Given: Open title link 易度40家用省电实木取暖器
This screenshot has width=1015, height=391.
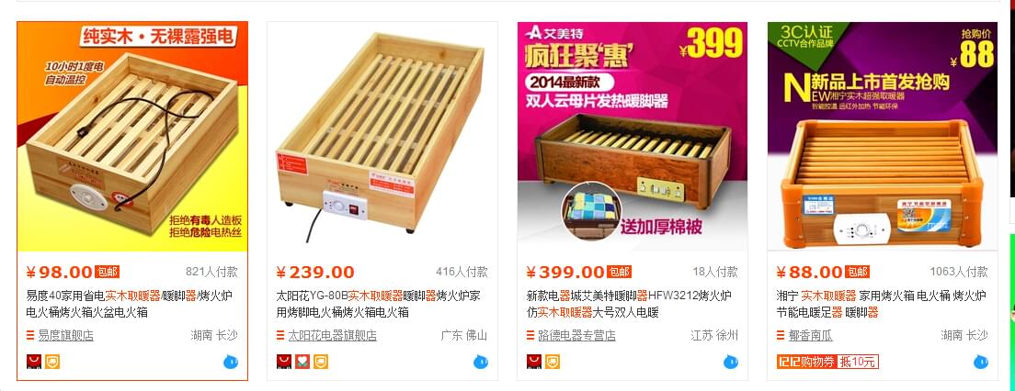Looking at the screenshot, I should tap(130, 305).
